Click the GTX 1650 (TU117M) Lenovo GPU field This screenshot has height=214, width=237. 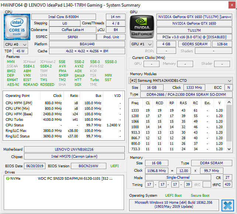pyautogui.click(x=195, y=17)
